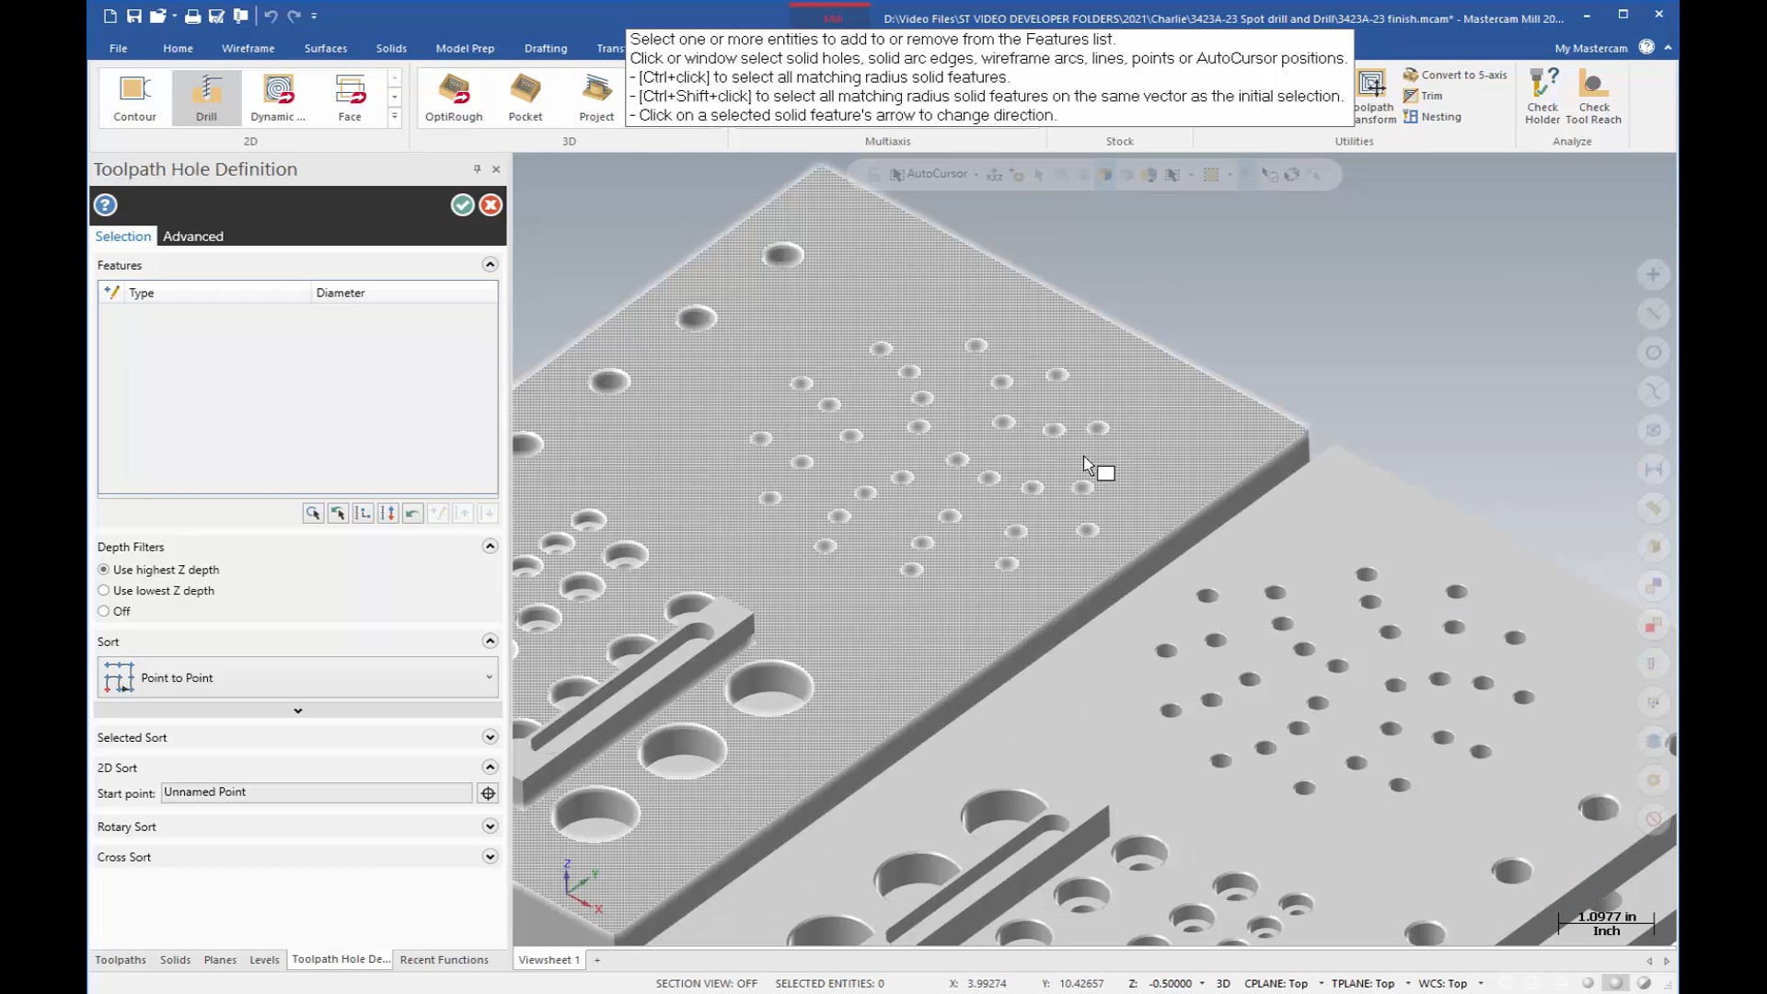This screenshot has width=1767, height=994.
Task: Open the Selection tab in panel
Action: 121,236
